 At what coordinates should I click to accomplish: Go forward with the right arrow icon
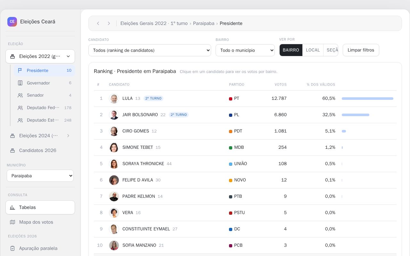point(109,23)
